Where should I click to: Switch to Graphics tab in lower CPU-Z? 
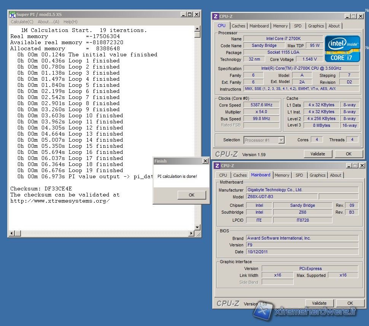317,175
